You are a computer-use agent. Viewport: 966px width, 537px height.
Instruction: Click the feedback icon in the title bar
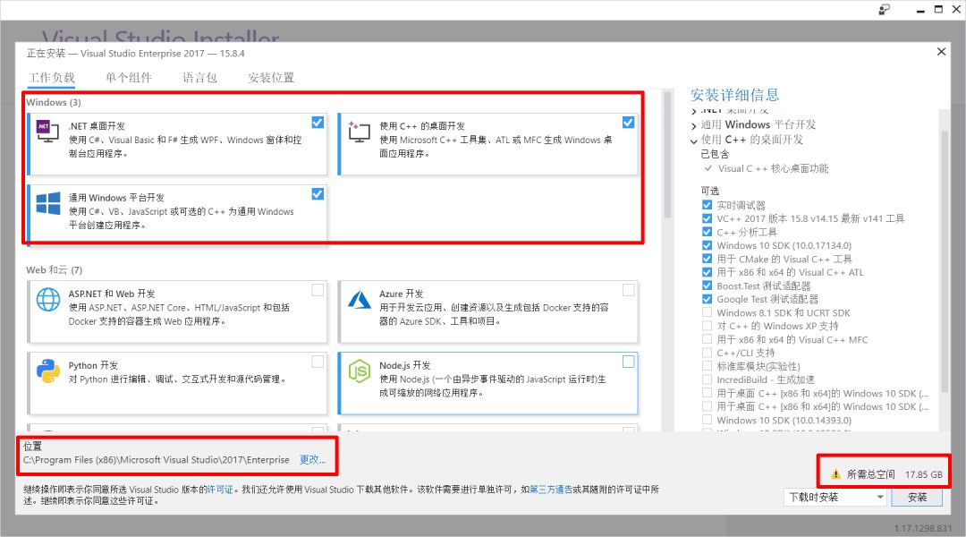tap(884, 9)
